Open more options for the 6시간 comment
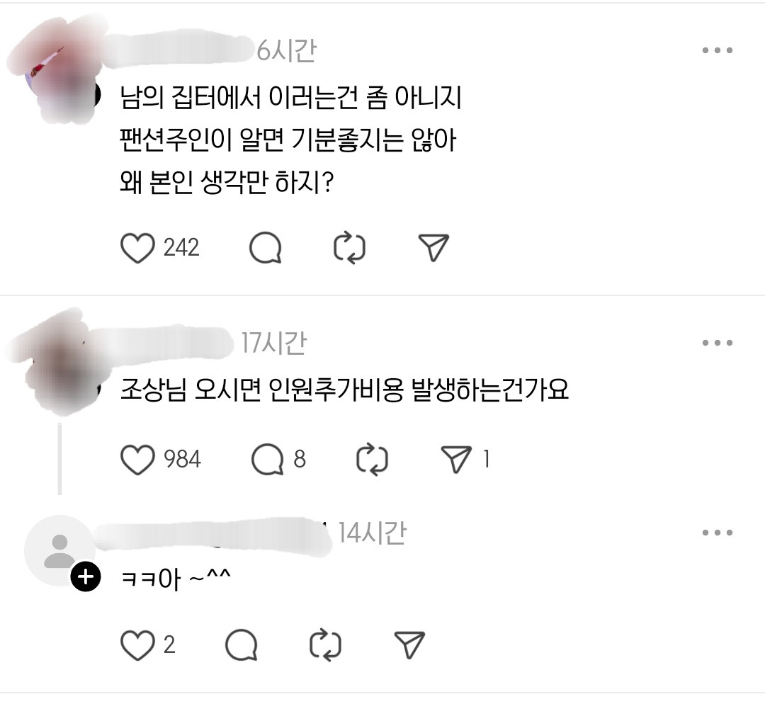The height and width of the screenshot is (704, 765). tap(717, 50)
